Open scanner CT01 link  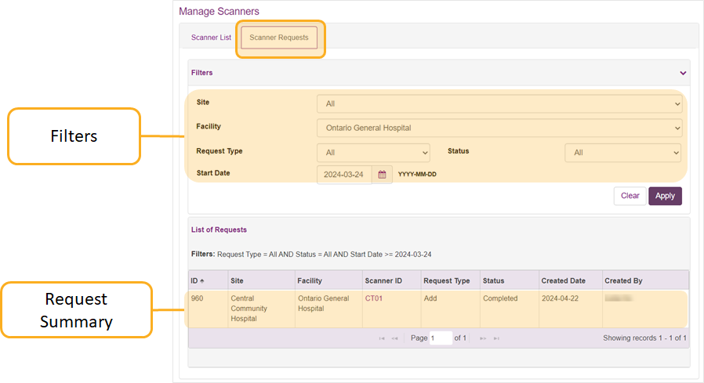coord(373,298)
